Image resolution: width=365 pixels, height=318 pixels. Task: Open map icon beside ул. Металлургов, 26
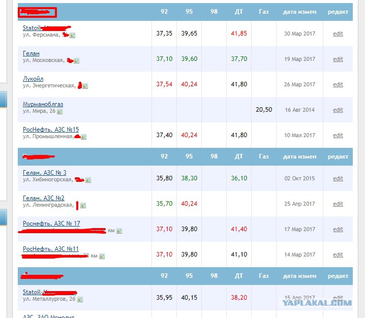point(80,299)
